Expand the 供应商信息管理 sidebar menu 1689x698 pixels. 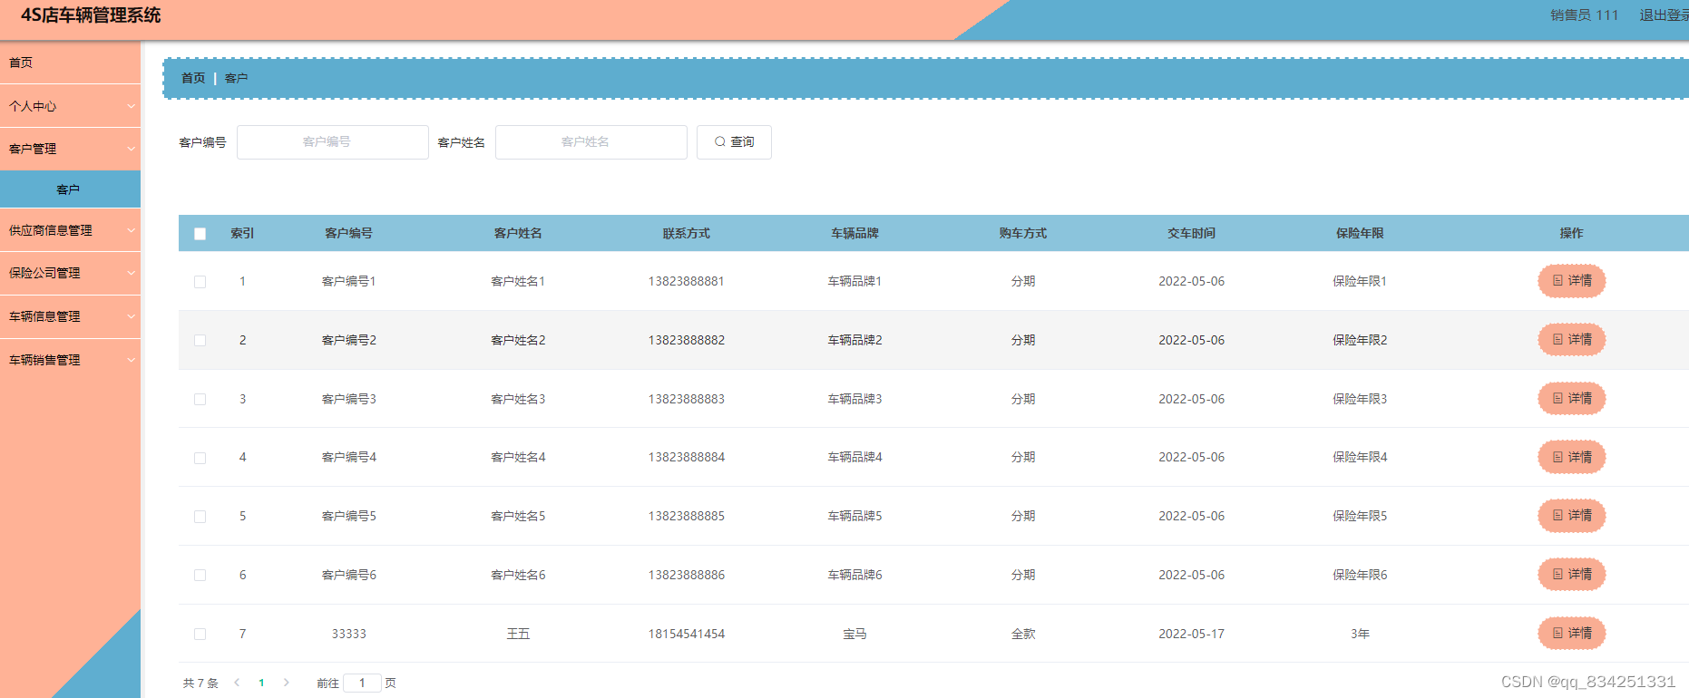coord(70,230)
